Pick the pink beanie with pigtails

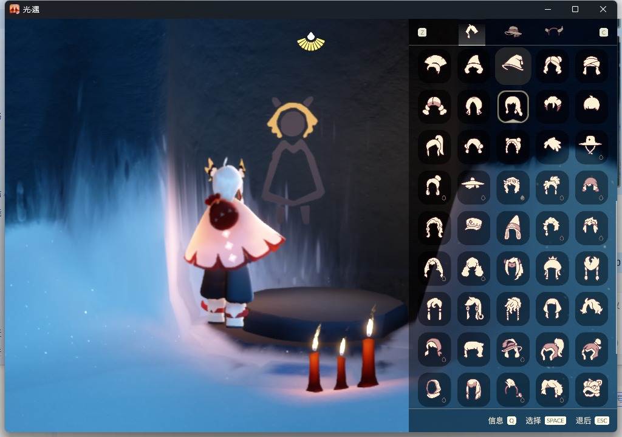click(x=591, y=187)
